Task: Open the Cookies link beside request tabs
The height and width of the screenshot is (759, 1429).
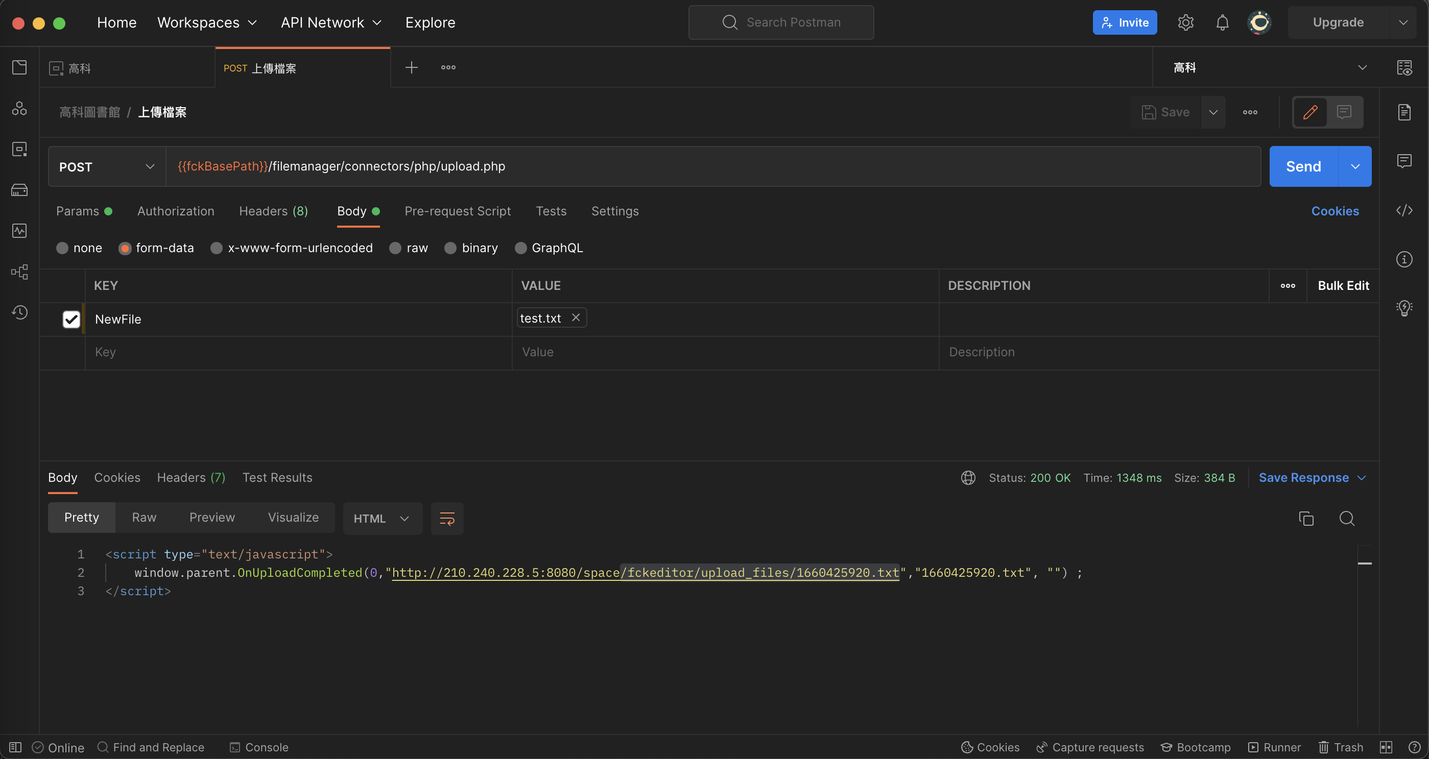Action: click(1335, 211)
